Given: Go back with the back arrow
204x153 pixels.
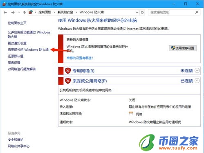Looking at the screenshot, I should pyautogui.click(x=5, y=13).
